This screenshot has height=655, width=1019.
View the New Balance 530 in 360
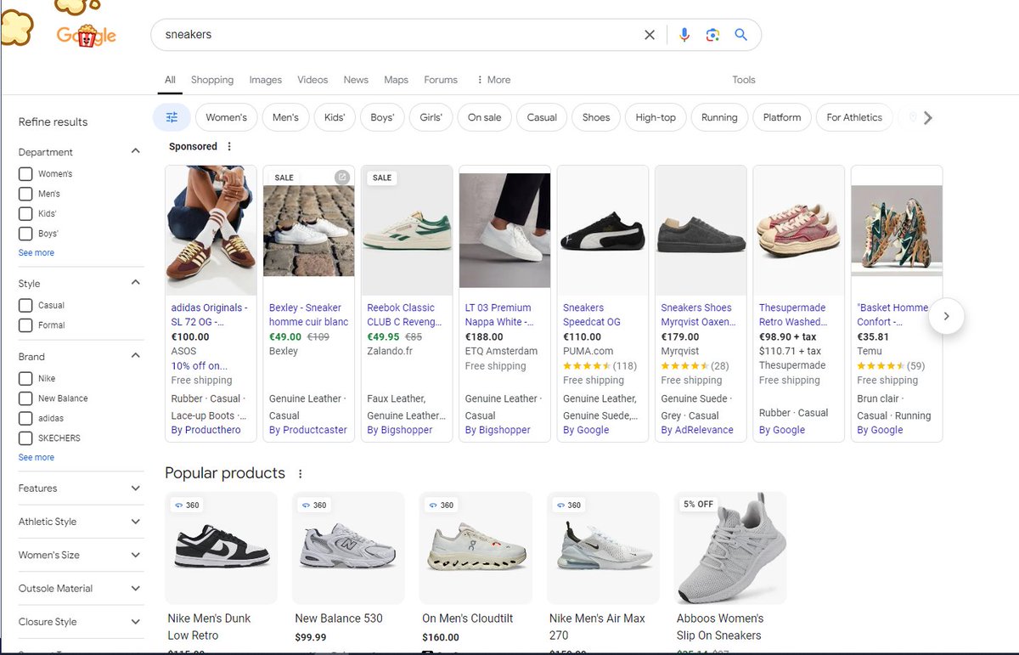(x=314, y=505)
